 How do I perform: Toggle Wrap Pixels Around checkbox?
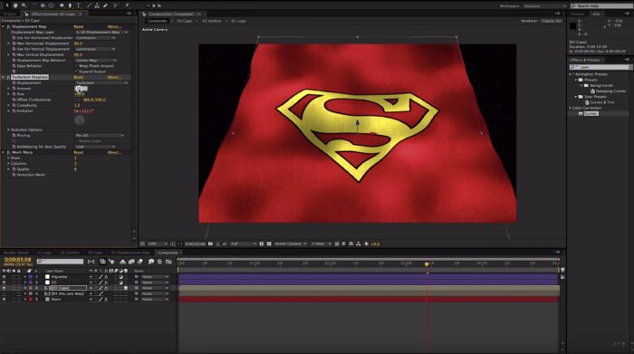click(76, 65)
